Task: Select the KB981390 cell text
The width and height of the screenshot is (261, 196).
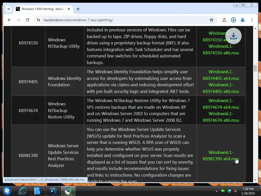Action: [28, 155]
